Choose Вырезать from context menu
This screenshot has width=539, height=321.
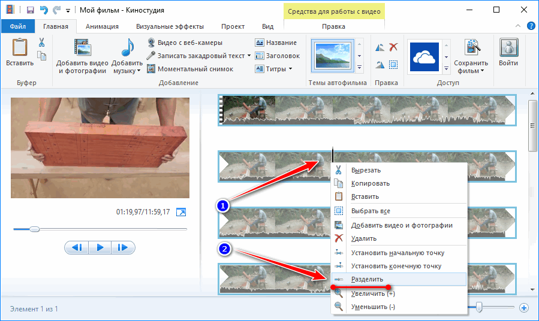[x=399, y=170]
